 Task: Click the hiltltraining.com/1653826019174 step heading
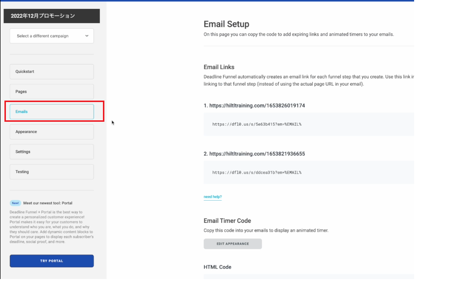tap(254, 106)
